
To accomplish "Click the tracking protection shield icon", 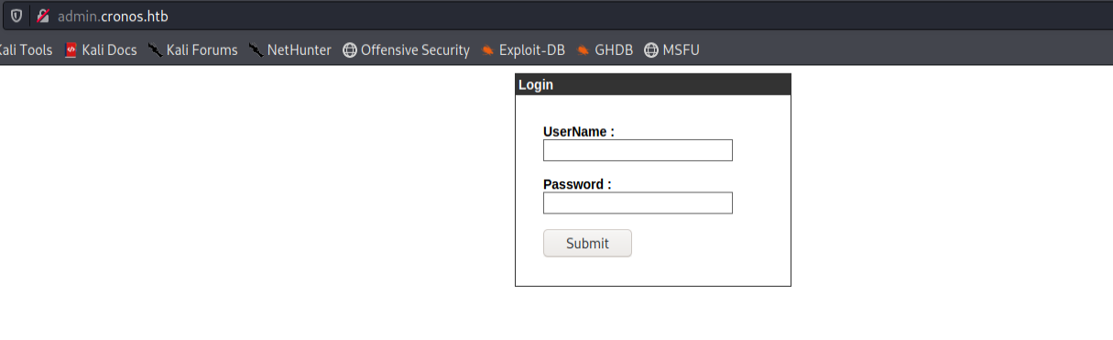I will [x=16, y=16].
